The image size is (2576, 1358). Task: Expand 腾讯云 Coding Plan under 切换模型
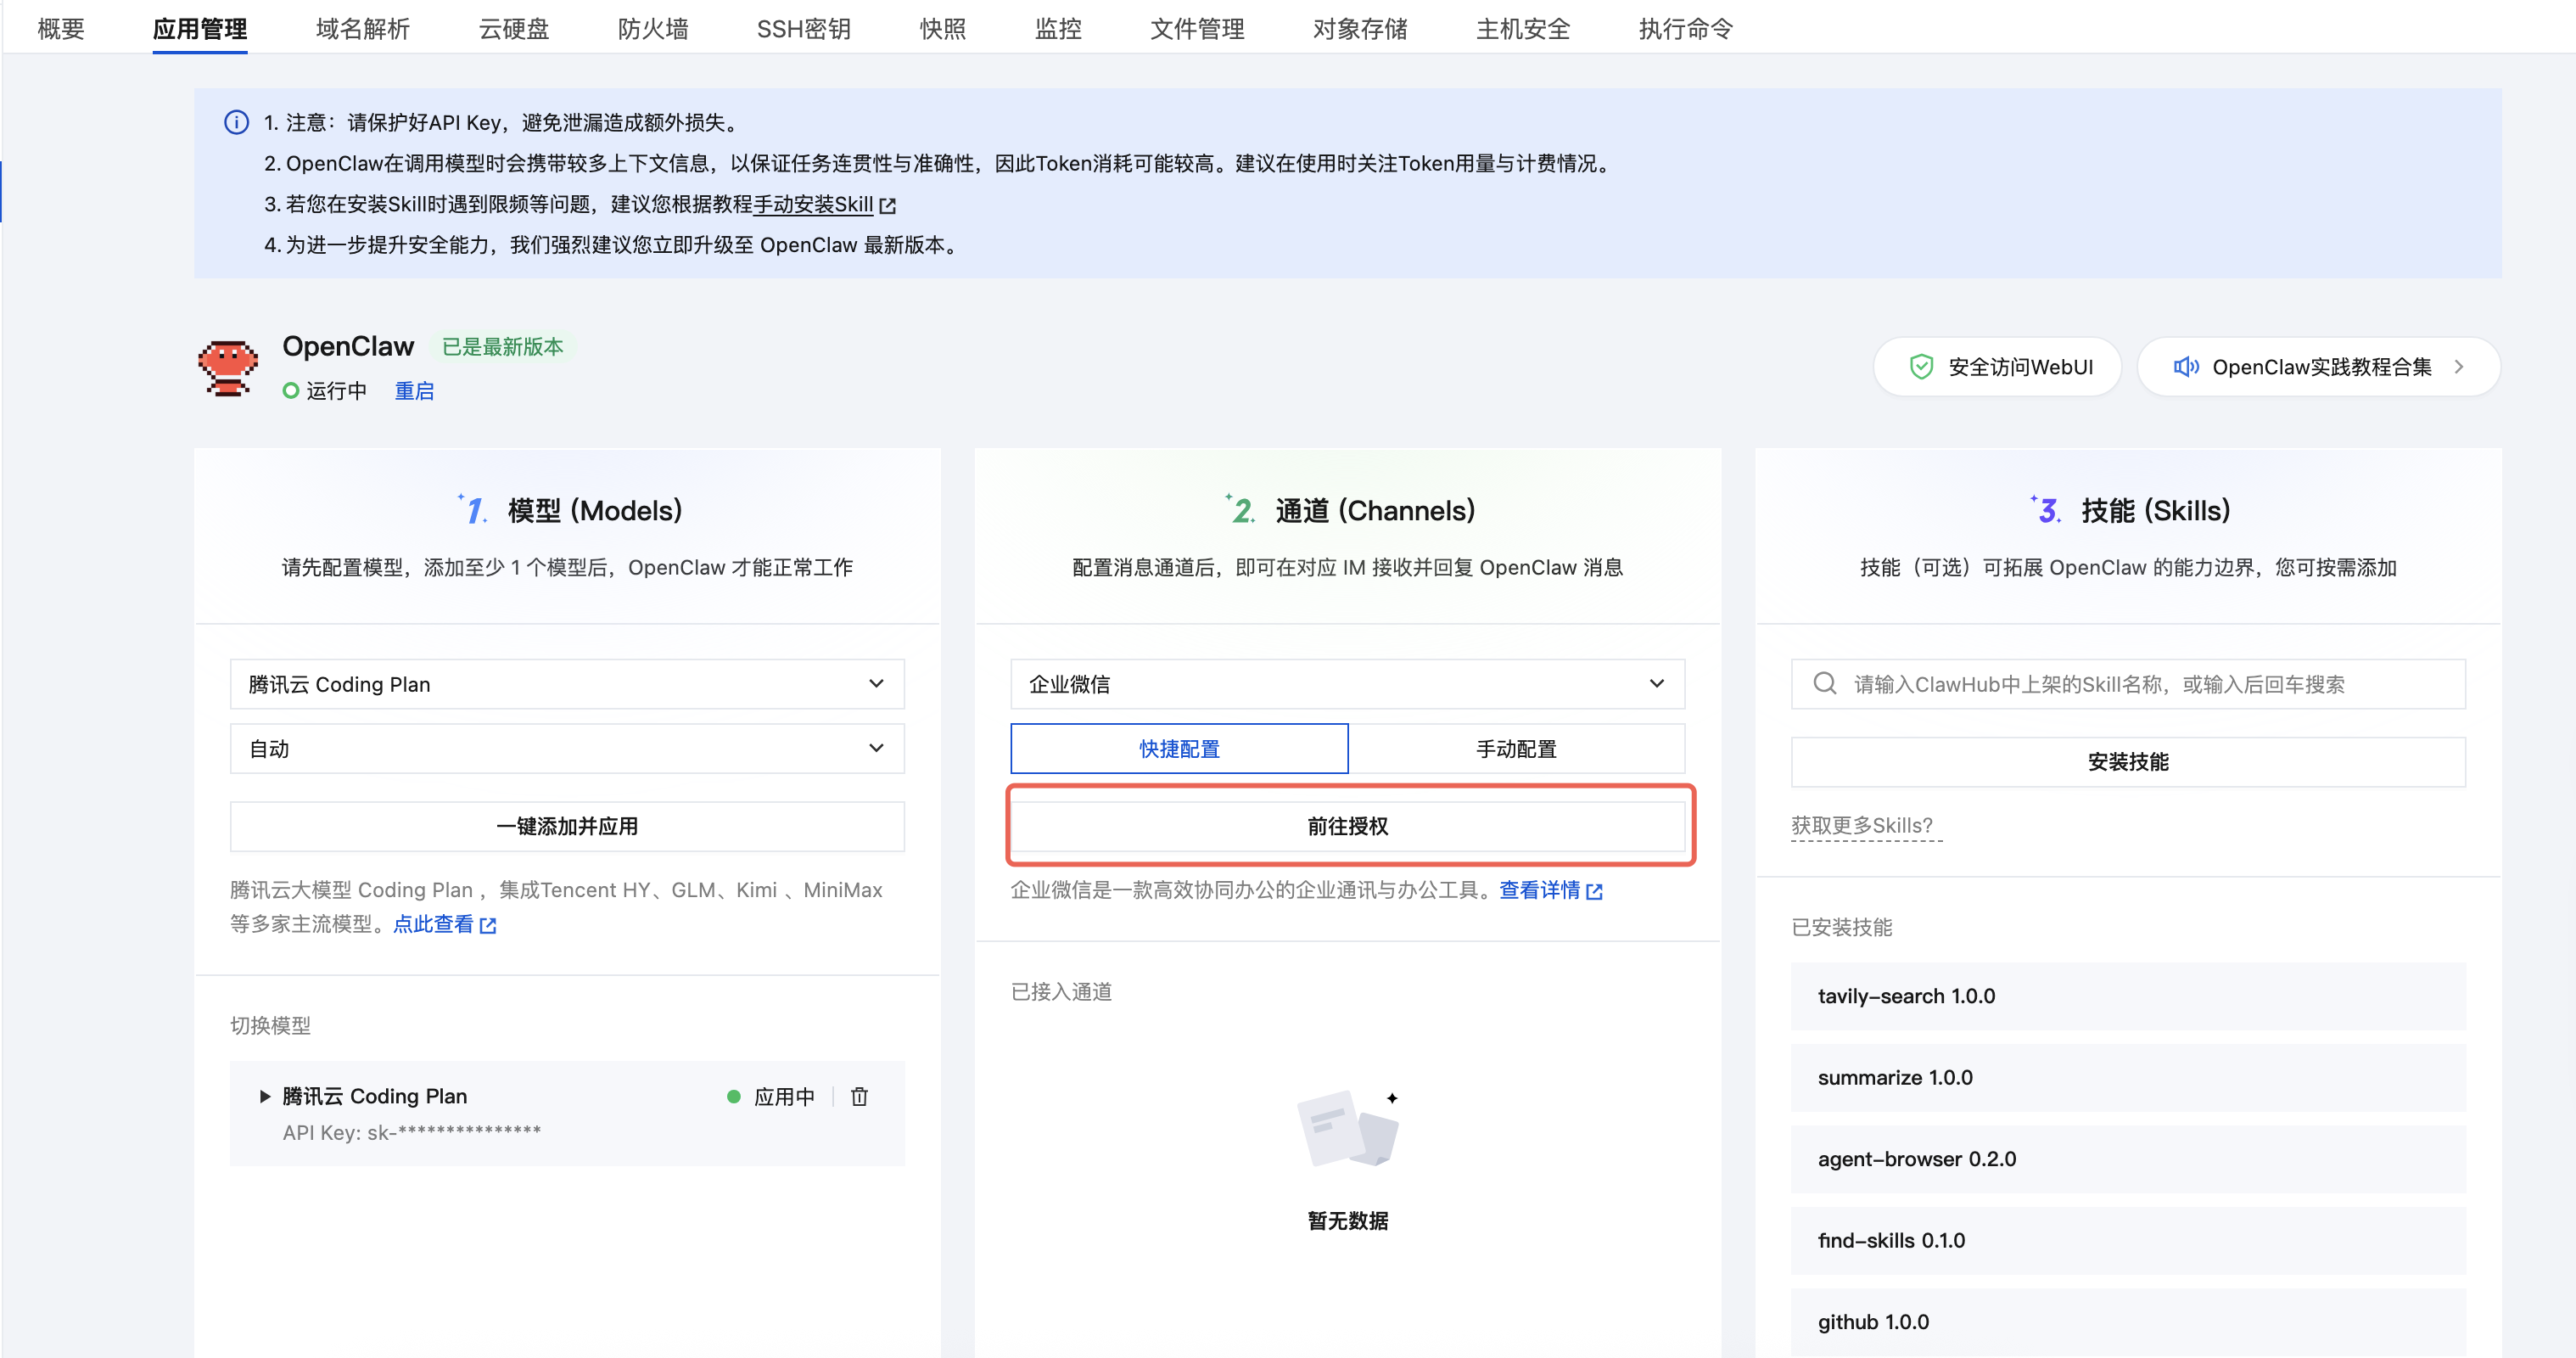[x=265, y=1096]
